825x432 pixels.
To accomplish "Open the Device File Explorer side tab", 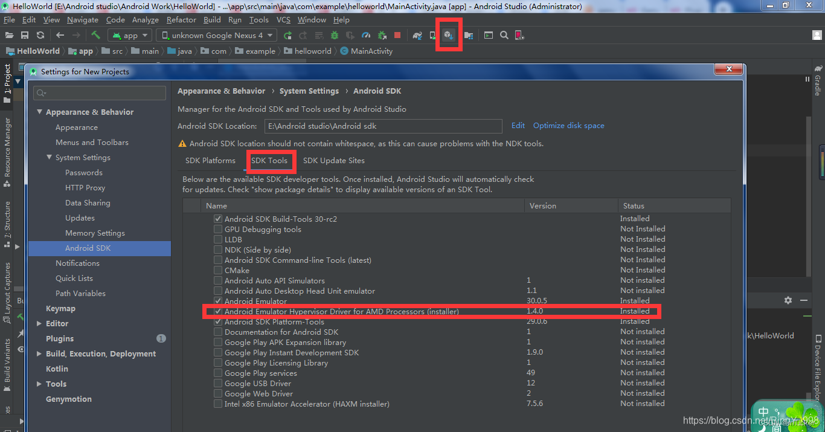I will [818, 369].
